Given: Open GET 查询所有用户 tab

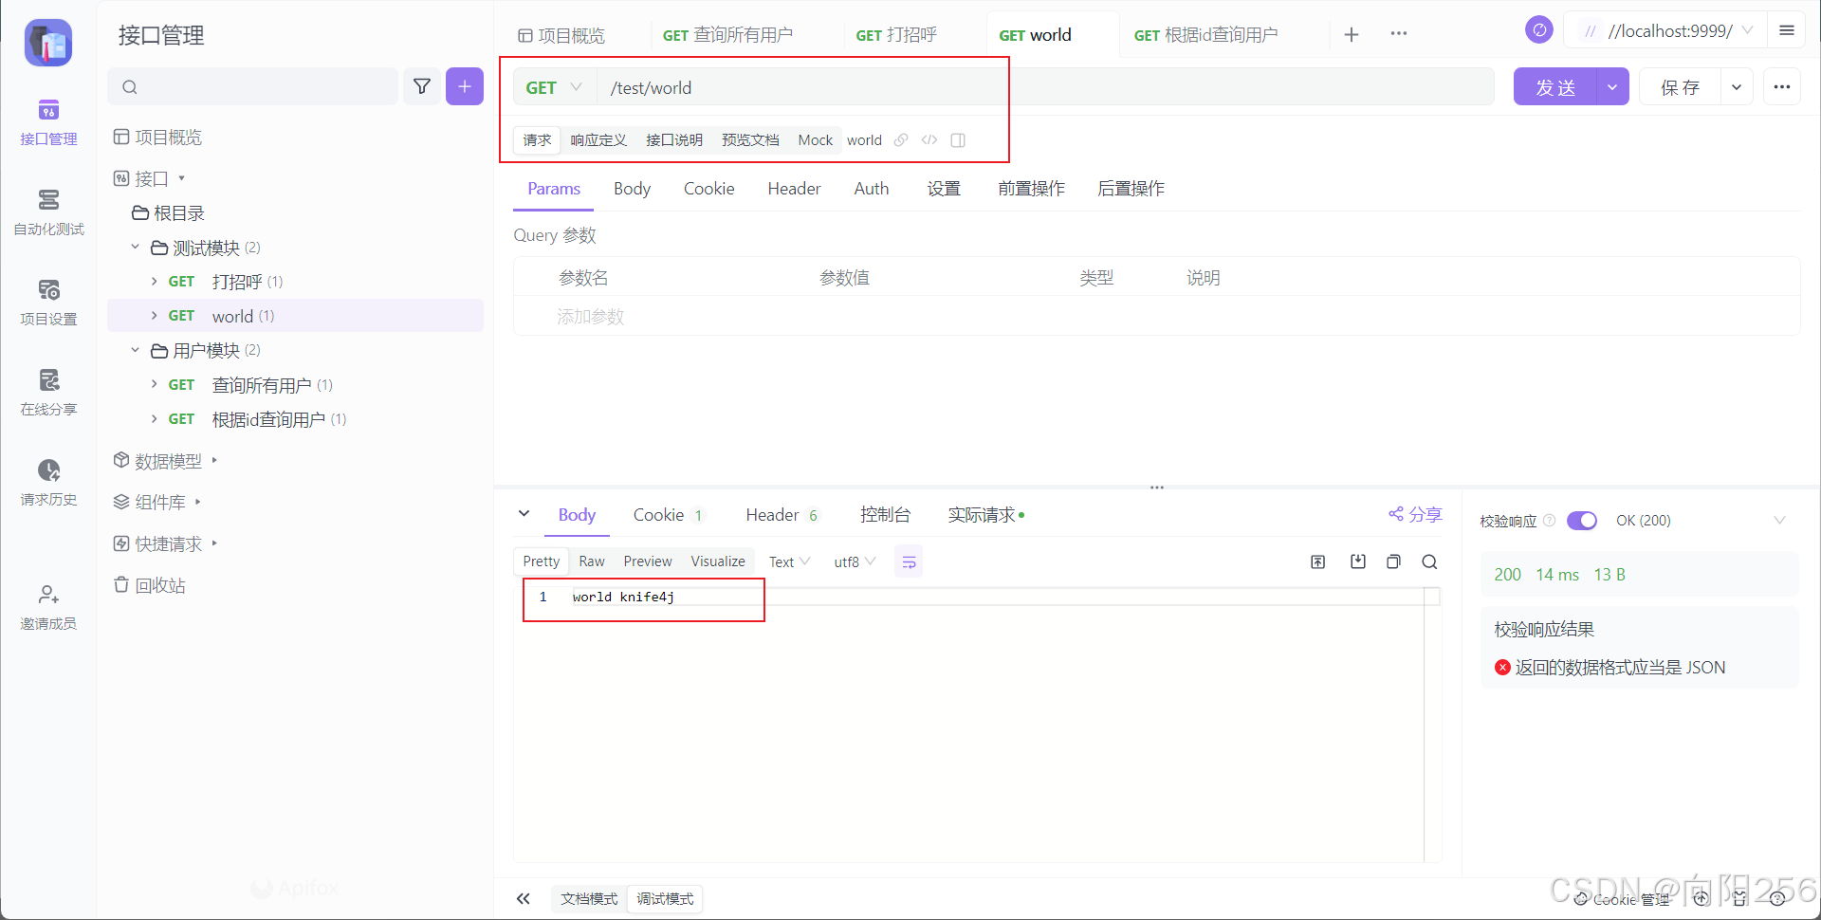Looking at the screenshot, I should [x=727, y=35].
